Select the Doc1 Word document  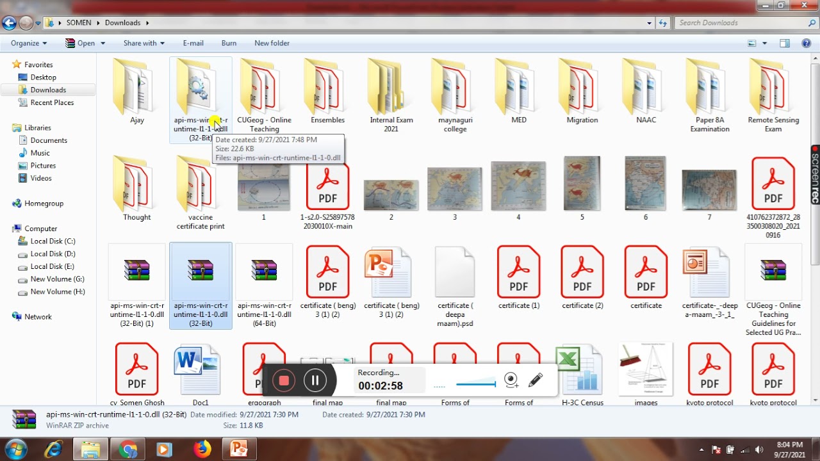click(x=201, y=375)
